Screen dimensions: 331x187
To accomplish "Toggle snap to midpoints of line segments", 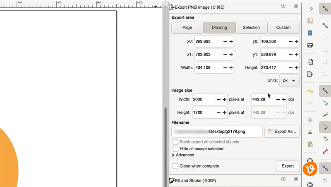I will 325,151.
